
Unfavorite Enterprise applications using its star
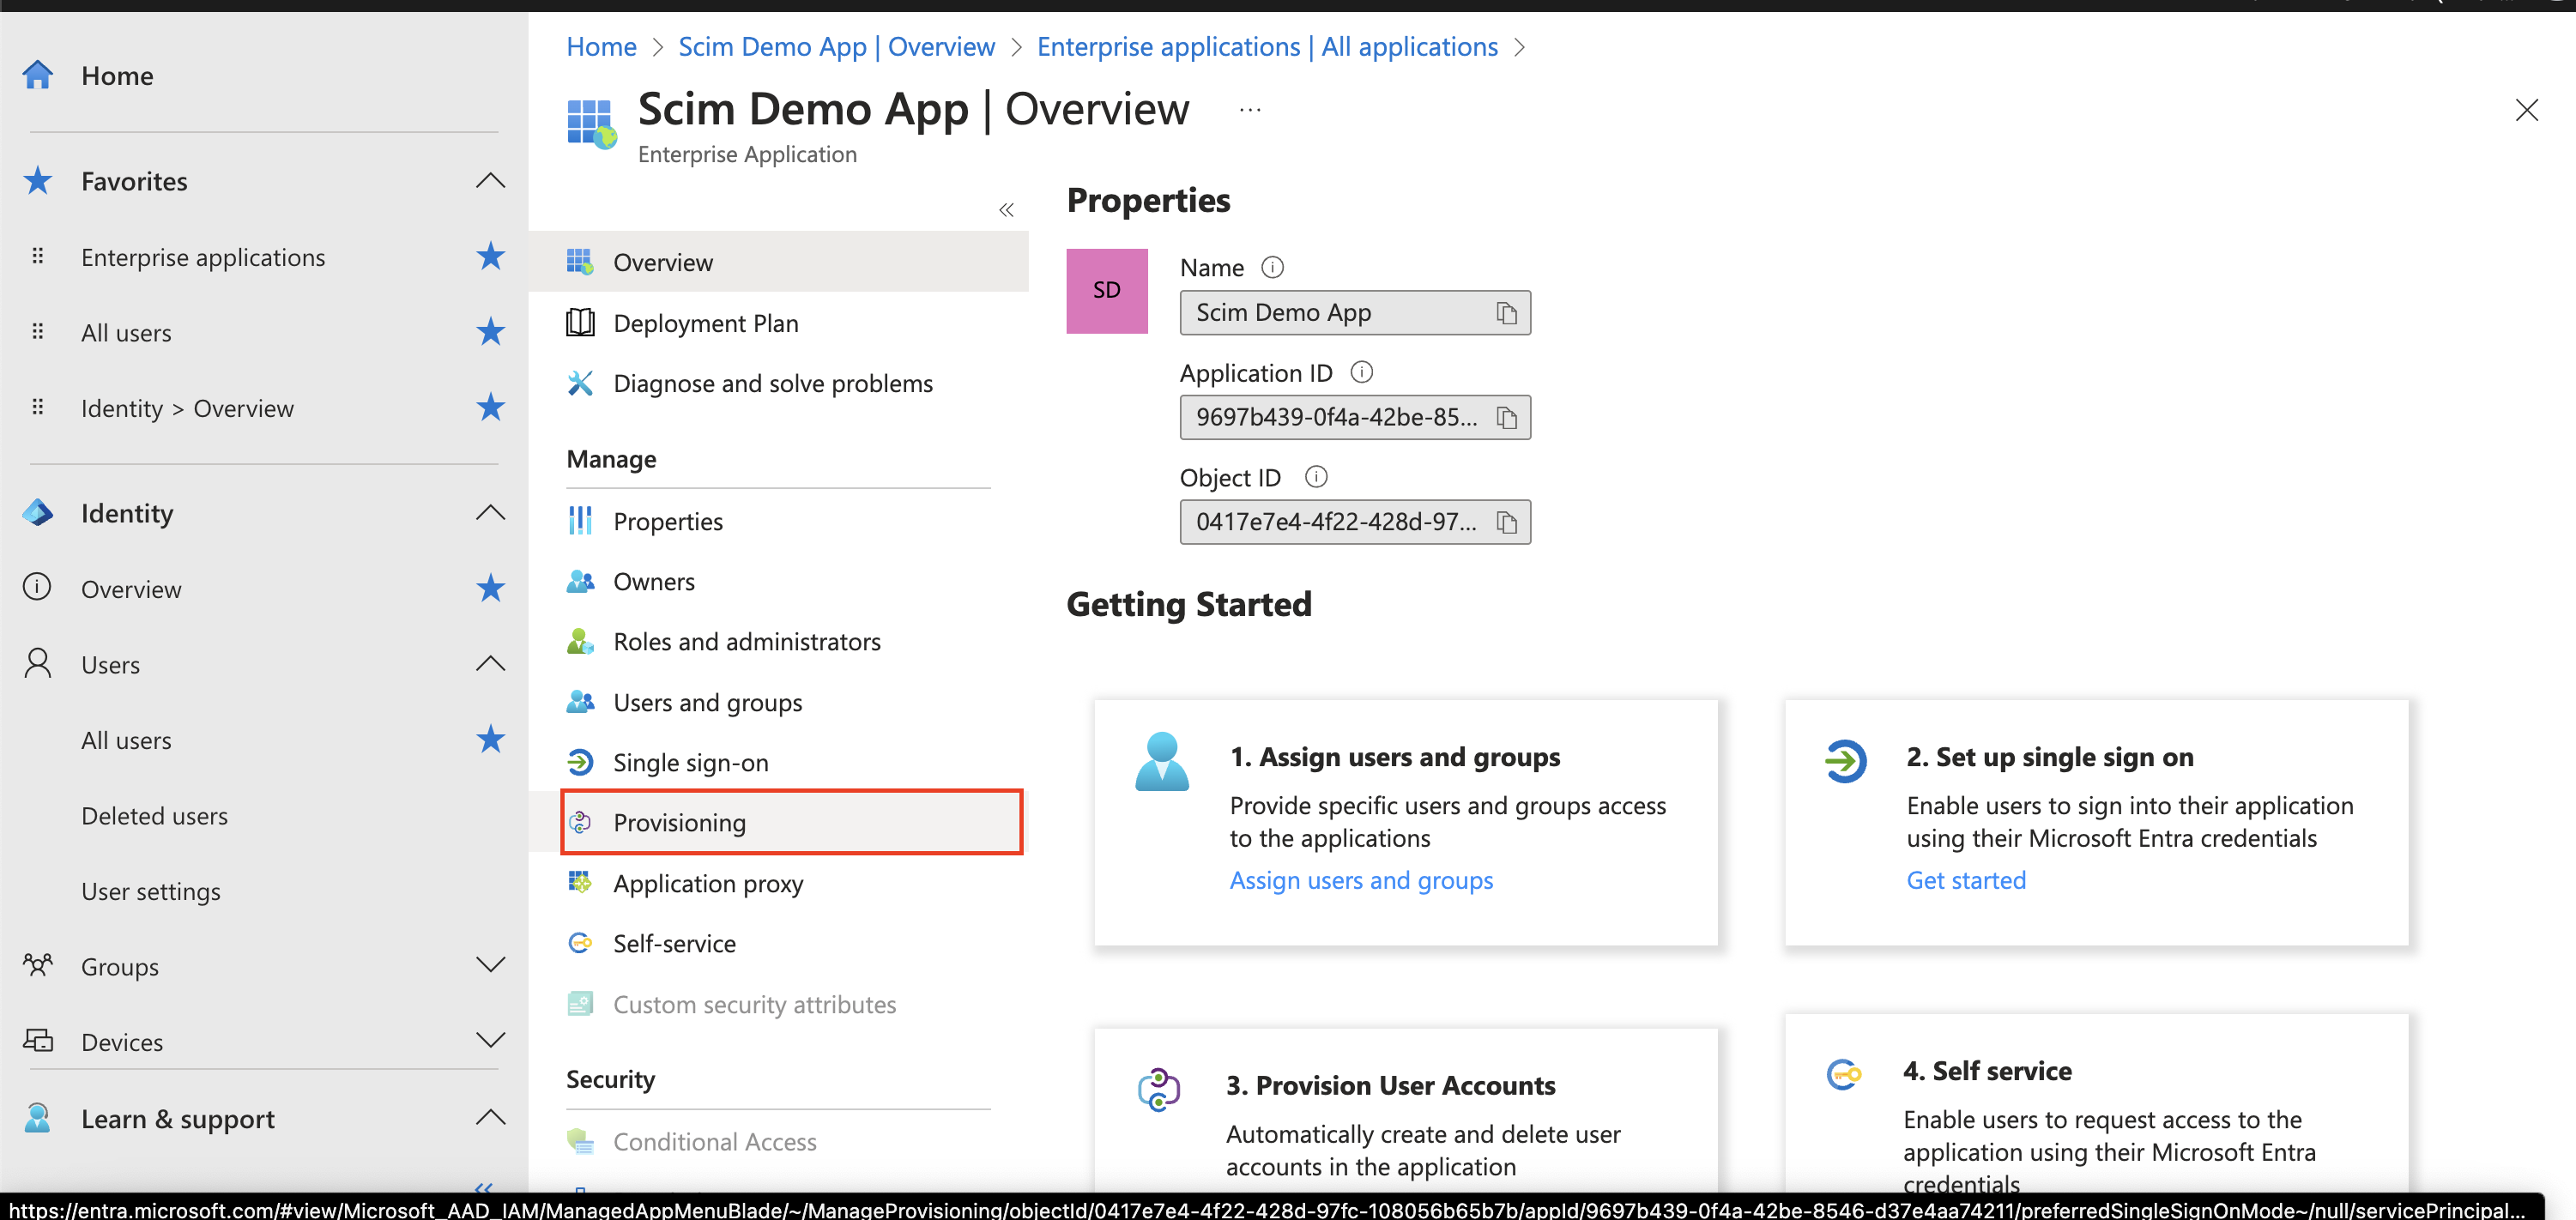(490, 257)
